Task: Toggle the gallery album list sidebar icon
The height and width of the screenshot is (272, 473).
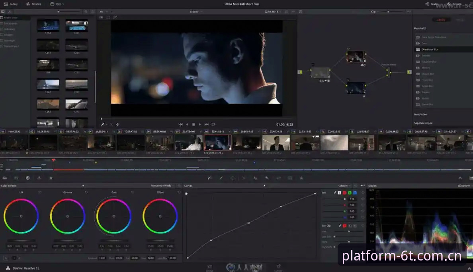Action: pyautogui.click(x=3, y=12)
